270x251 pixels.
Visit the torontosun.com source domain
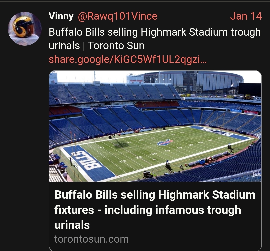[x=91, y=239]
